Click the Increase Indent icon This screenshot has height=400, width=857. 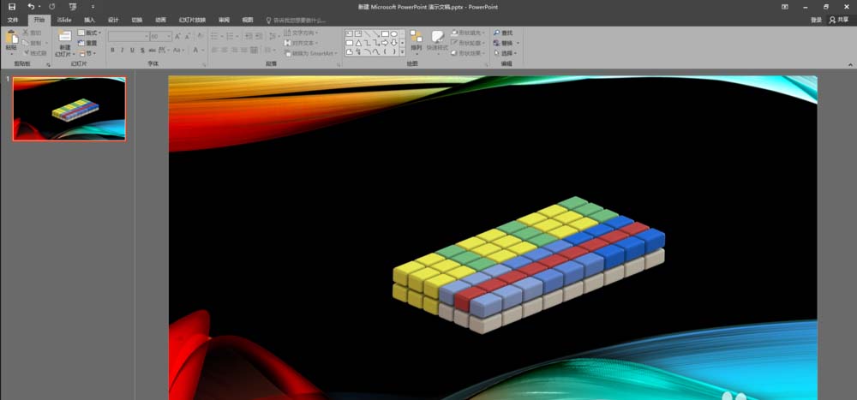[x=259, y=36]
